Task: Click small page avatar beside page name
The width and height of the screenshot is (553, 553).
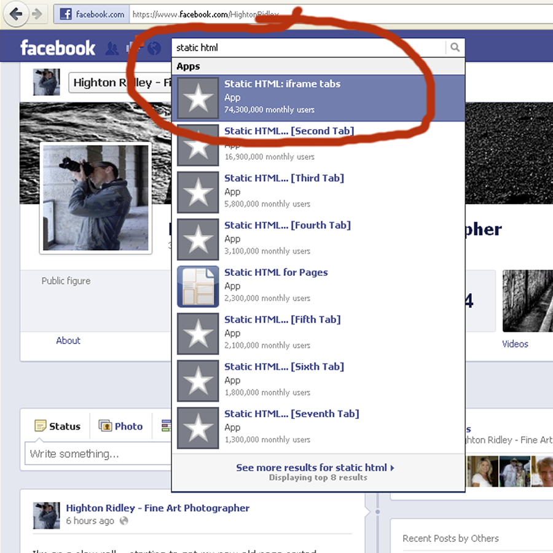Action: pyautogui.click(x=46, y=82)
